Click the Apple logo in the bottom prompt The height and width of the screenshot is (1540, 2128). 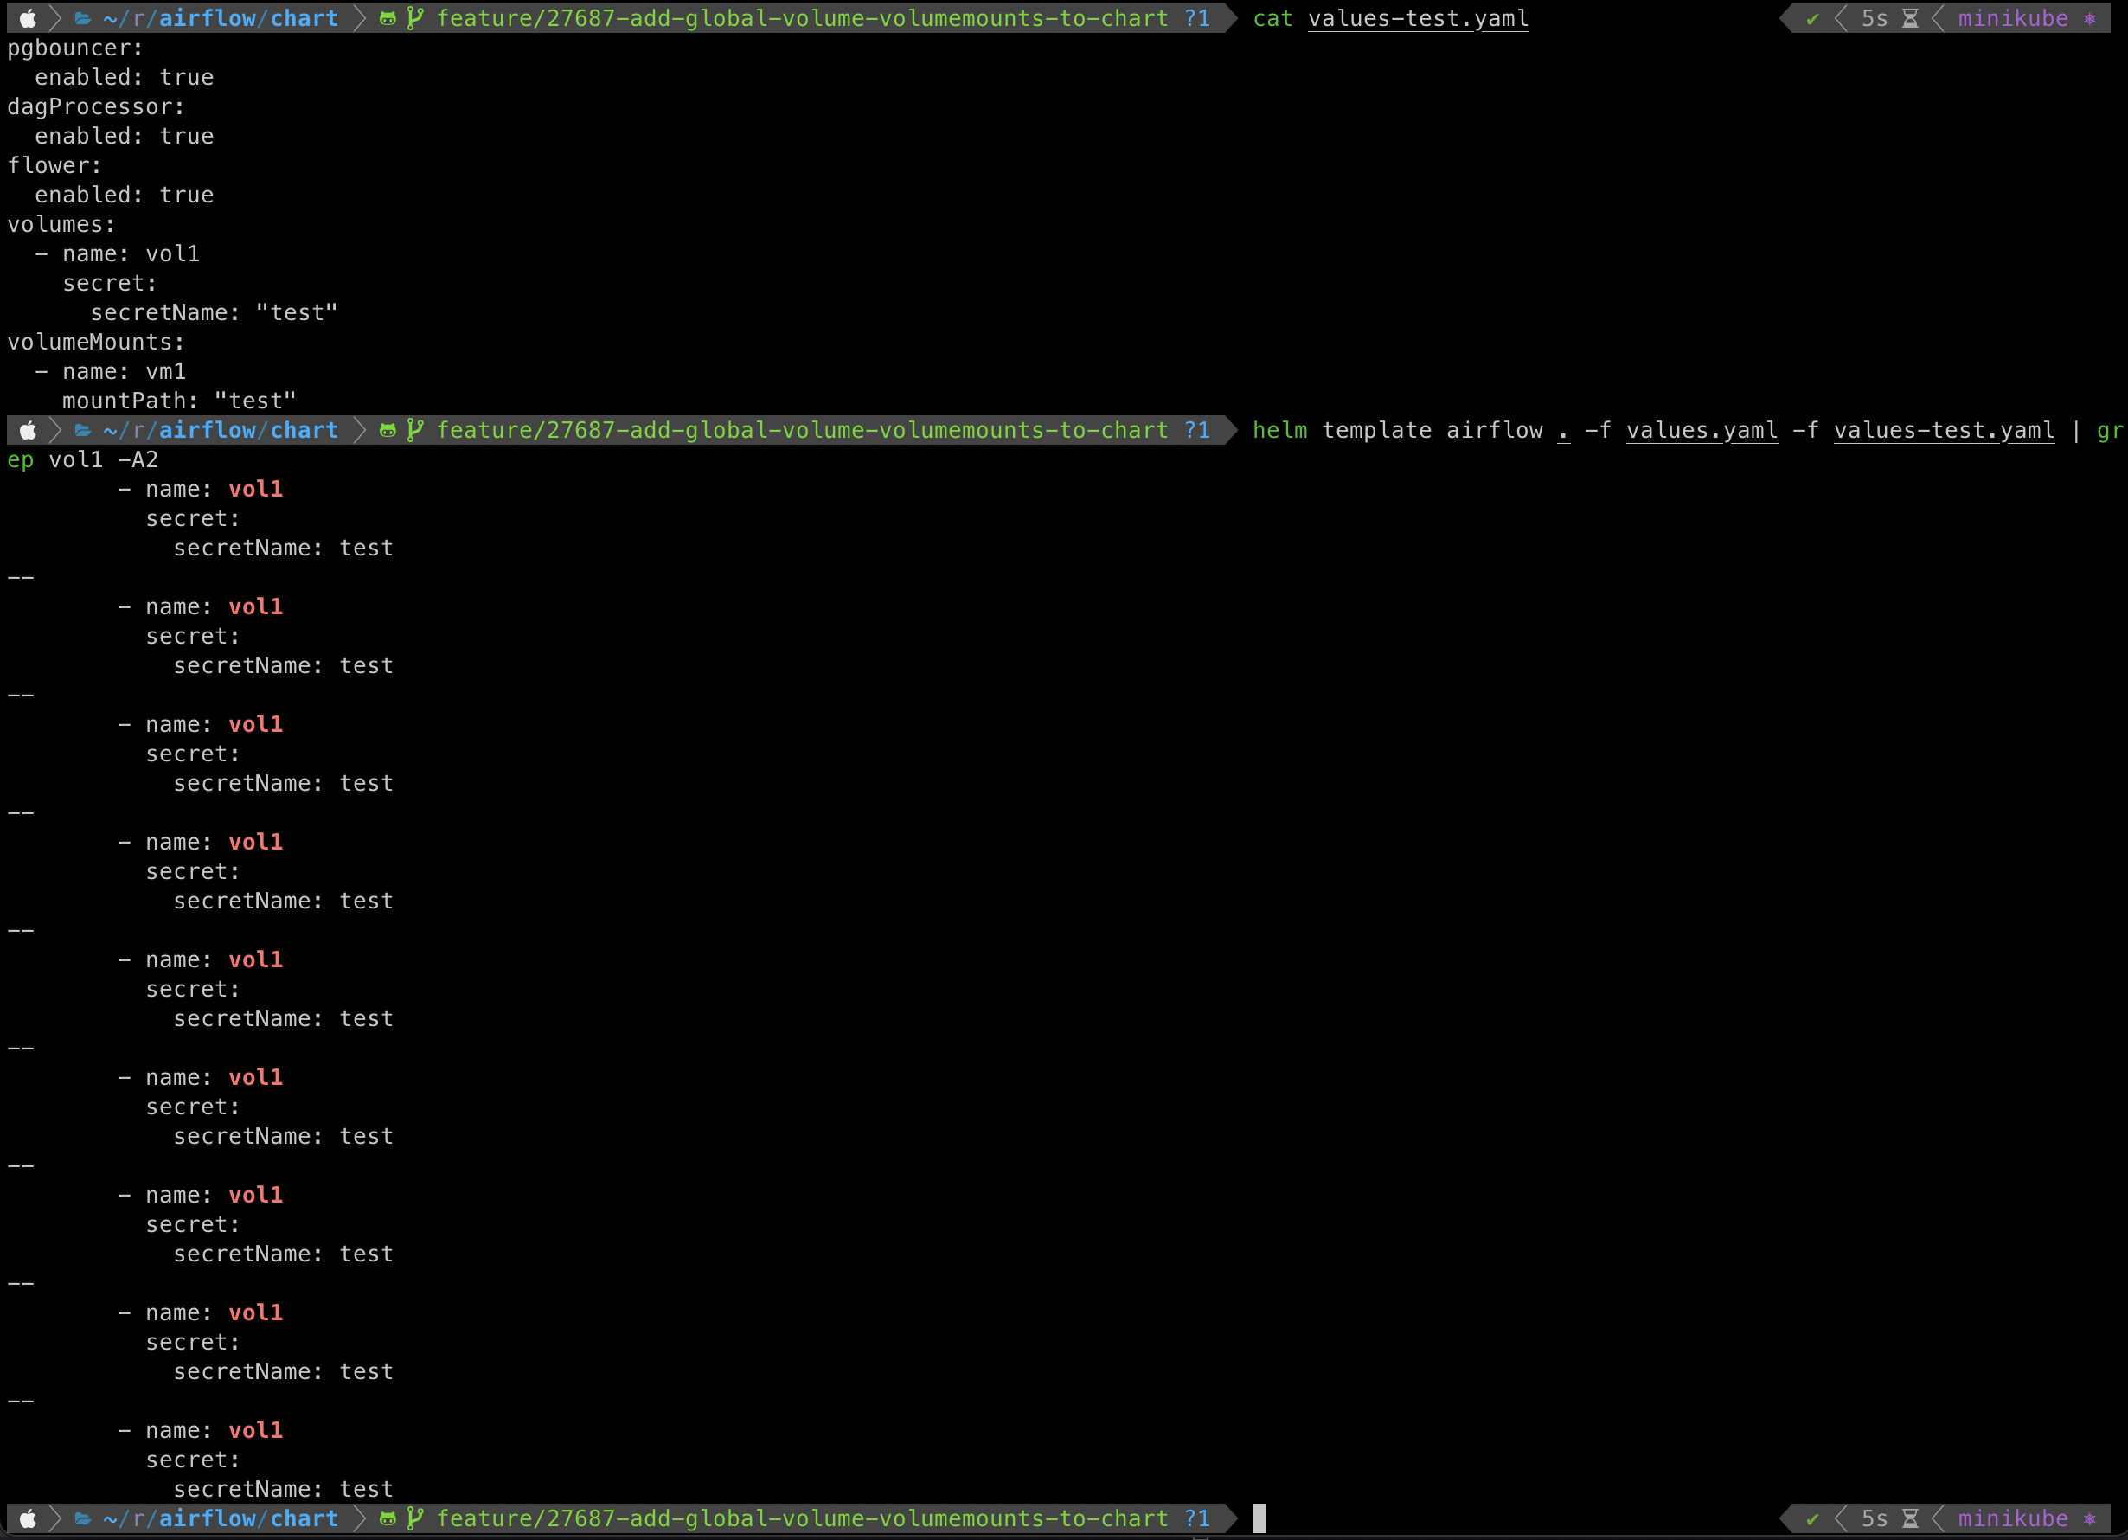click(29, 1518)
